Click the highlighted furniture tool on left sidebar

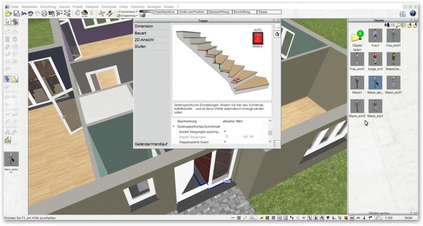[7, 79]
